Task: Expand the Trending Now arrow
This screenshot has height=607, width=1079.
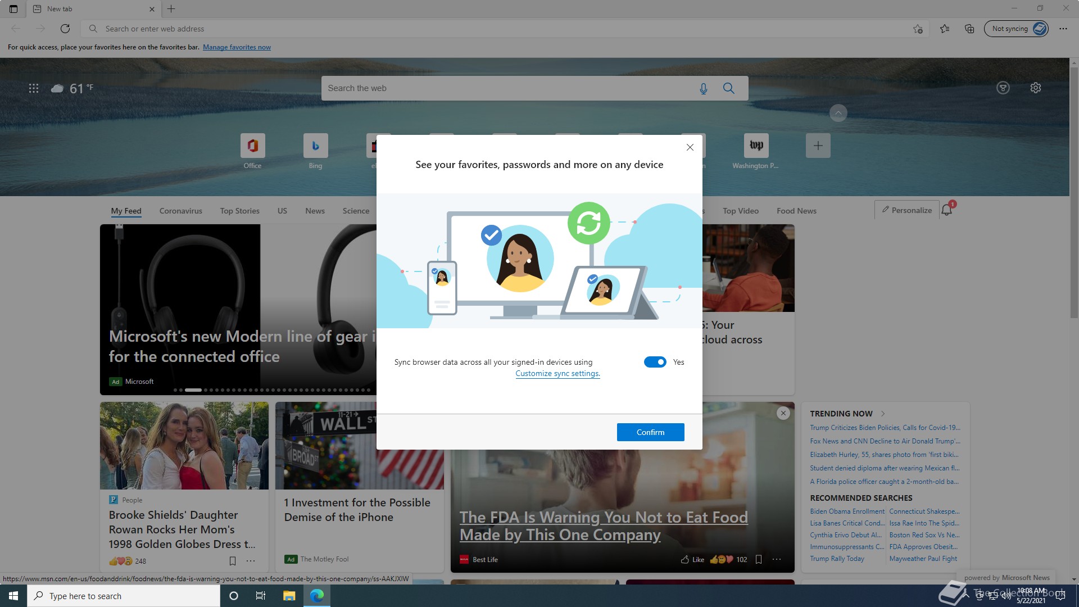Action: pos(883,414)
